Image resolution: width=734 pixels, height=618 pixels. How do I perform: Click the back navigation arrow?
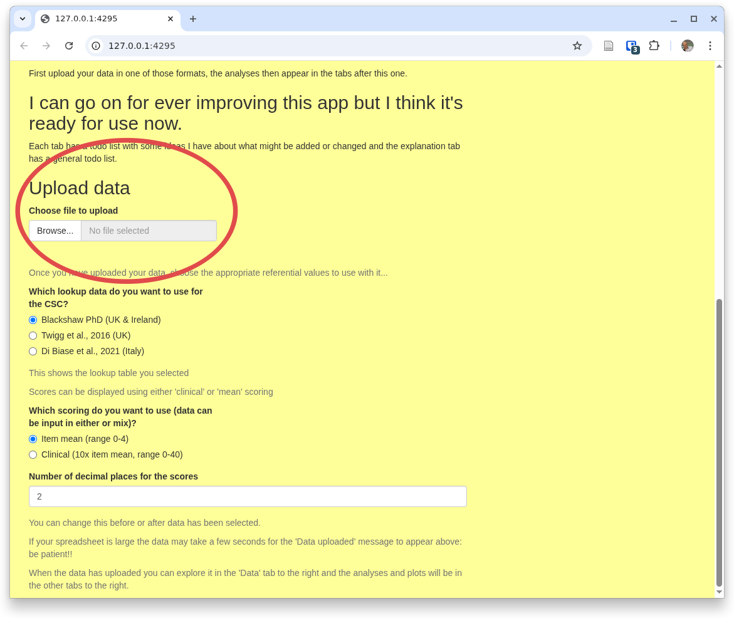24,46
